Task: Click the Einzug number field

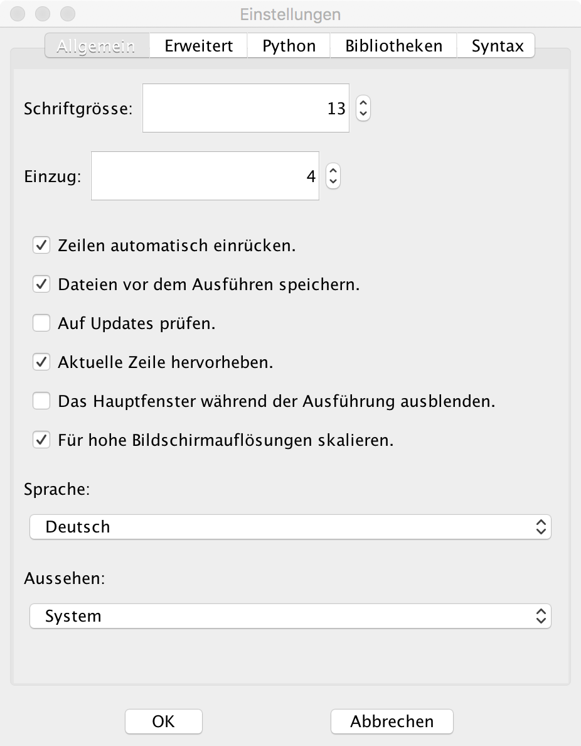Action: pos(205,176)
